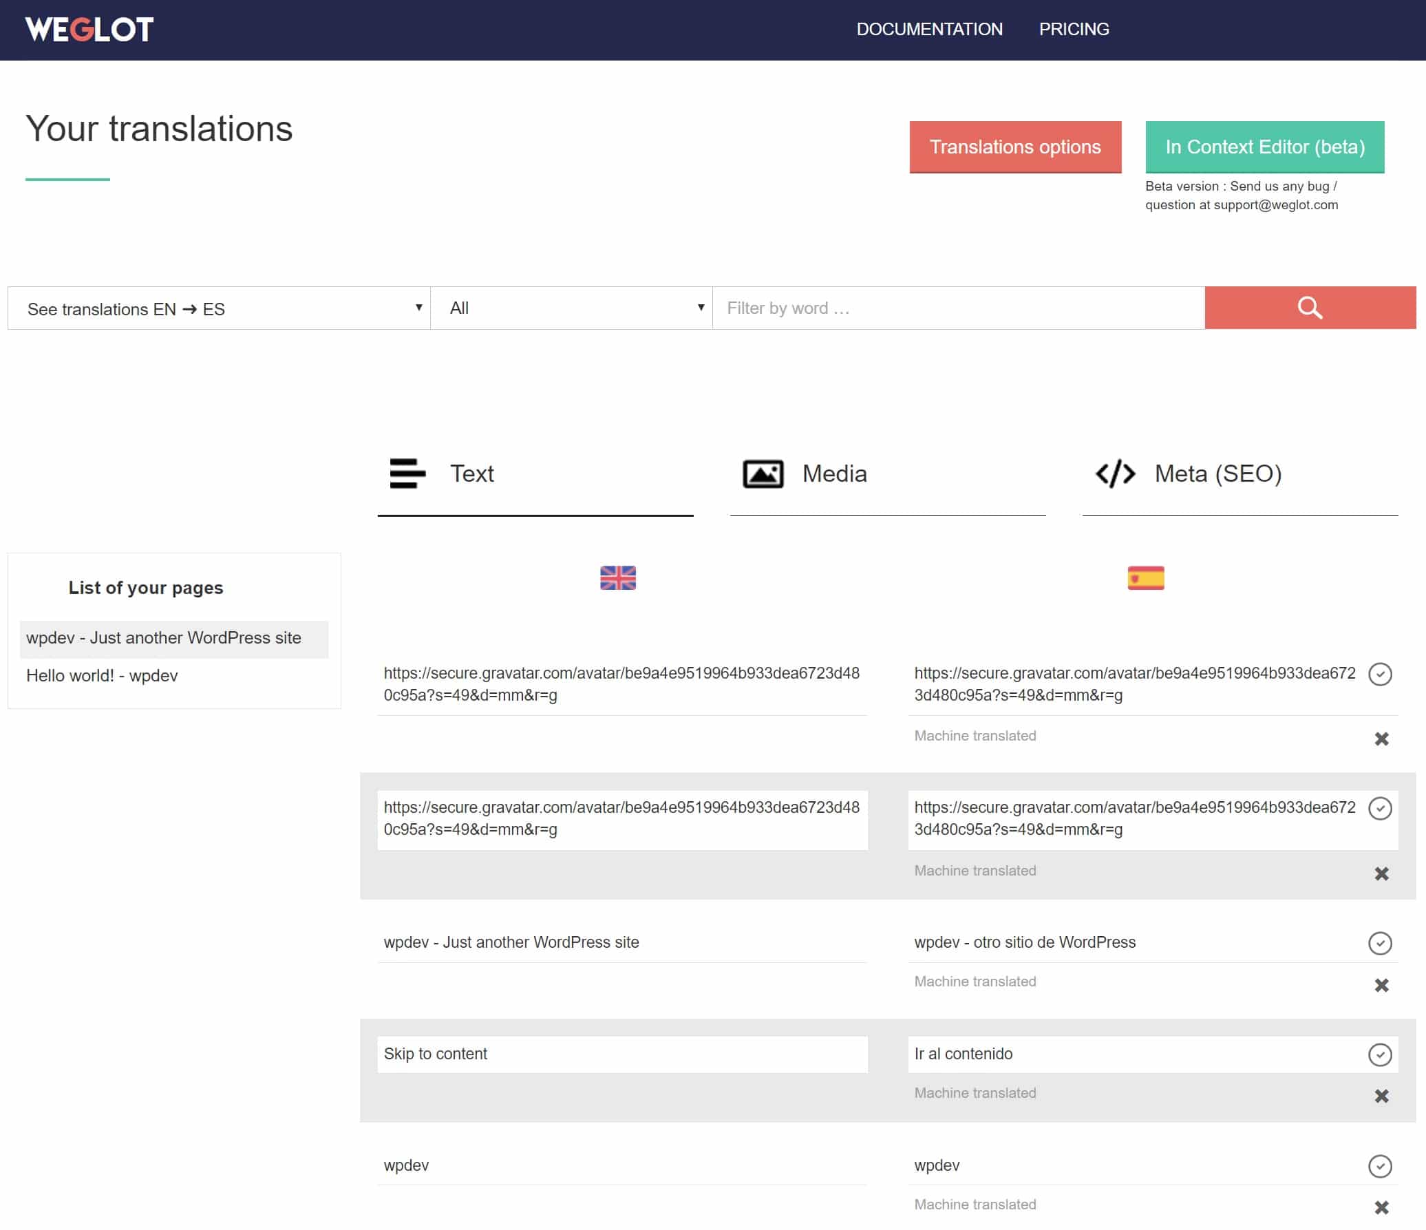Click the approve checkmark on Skip to content row

point(1380,1054)
